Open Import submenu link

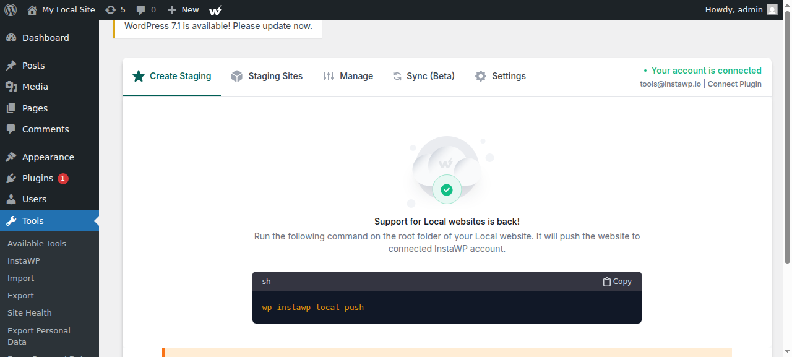[x=20, y=278]
